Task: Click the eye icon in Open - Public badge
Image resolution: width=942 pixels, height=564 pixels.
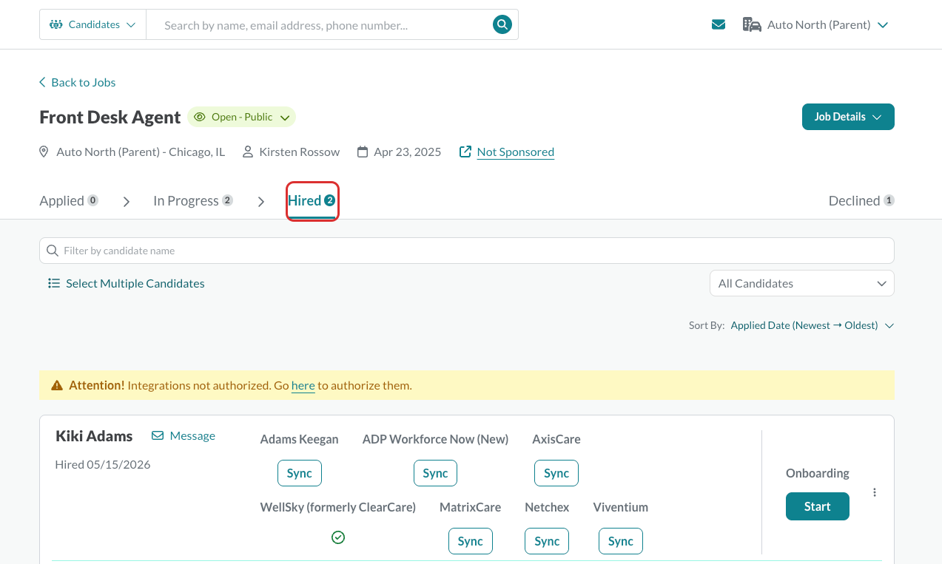Action: [x=200, y=117]
